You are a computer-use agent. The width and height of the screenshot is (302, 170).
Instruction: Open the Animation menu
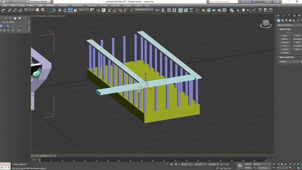pos(63,5)
